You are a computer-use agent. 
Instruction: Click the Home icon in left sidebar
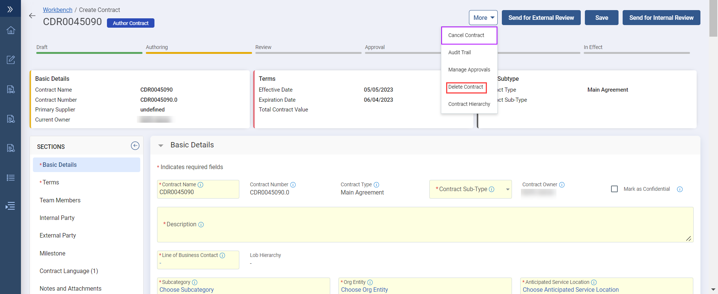coord(10,30)
